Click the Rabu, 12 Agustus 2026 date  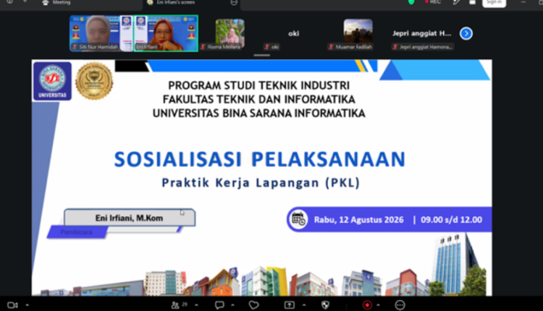(x=359, y=220)
